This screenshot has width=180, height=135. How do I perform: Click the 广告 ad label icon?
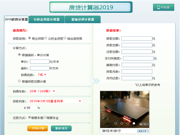click(143, 124)
